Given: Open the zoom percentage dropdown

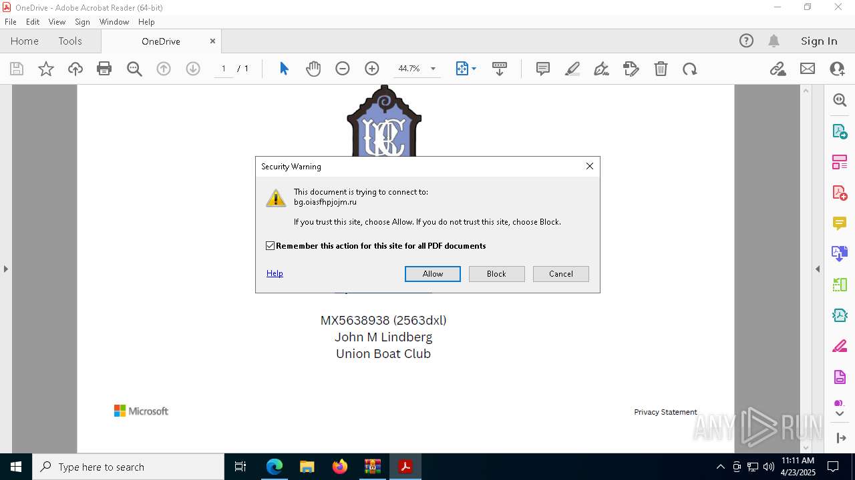Looking at the screenshot, I should tap(433, 69).
